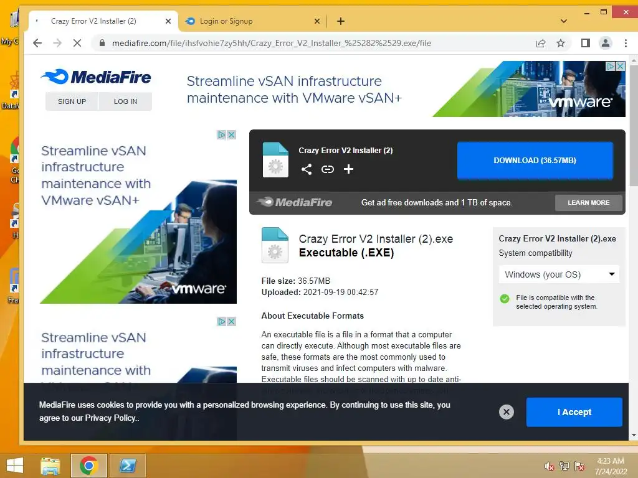
Task: Dismiss cookie banner with X icon
Action: (x=506, y=412)
